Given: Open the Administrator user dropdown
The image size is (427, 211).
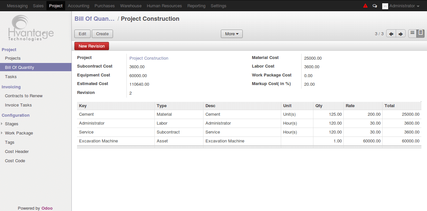Looking at the screenshot, I should pyautogui.click(x=404, y=6).
